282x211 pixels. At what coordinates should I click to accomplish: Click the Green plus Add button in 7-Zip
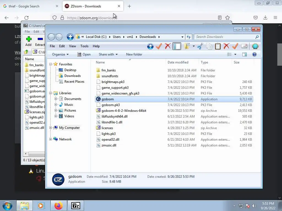pos(28,41)
